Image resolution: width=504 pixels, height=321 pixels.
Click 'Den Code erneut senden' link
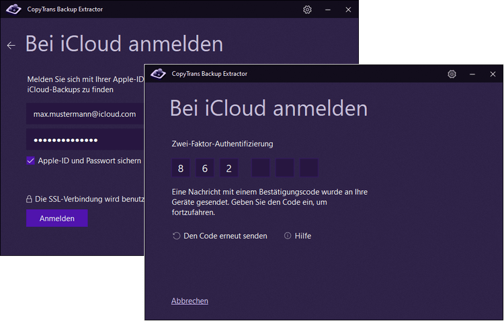click(225, 236)
